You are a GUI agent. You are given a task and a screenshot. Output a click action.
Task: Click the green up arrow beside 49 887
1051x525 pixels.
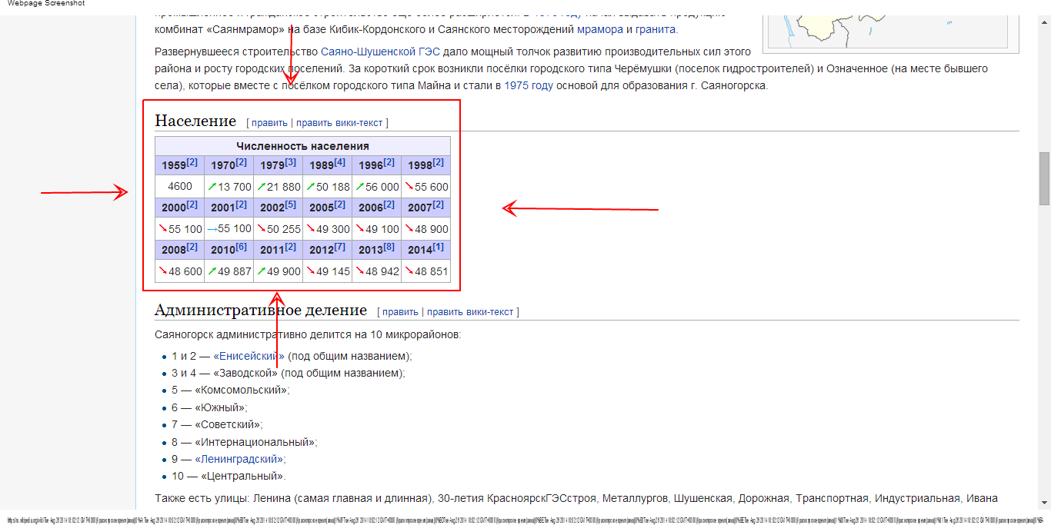click(212, 271)
